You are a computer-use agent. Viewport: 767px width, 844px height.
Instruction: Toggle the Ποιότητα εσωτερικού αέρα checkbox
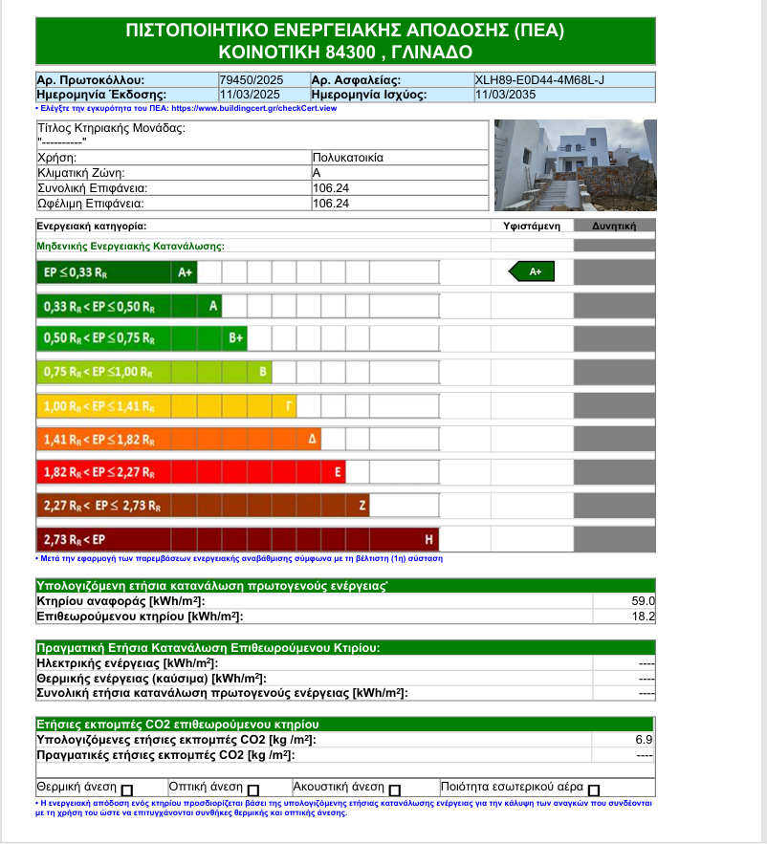coord(594,790)
